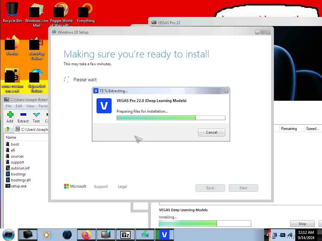This screenshot has width=322, height=241.
Task: Click the Speed column header
Action: (313, 129)
